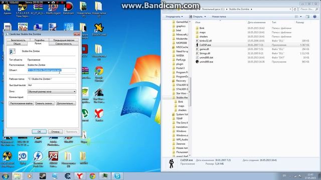
Task: Switch to the Безопасность tab
Action: pos(18,40)
